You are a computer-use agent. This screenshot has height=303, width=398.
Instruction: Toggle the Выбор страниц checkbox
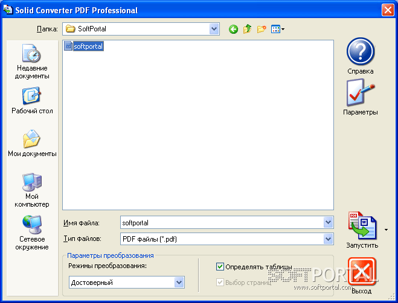click(x=220, y=283)
